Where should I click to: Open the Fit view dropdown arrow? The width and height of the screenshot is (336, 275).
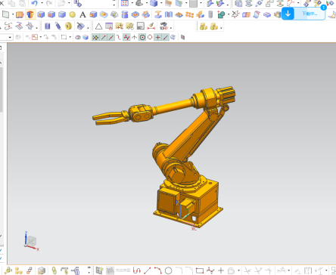tap(132, 3)
